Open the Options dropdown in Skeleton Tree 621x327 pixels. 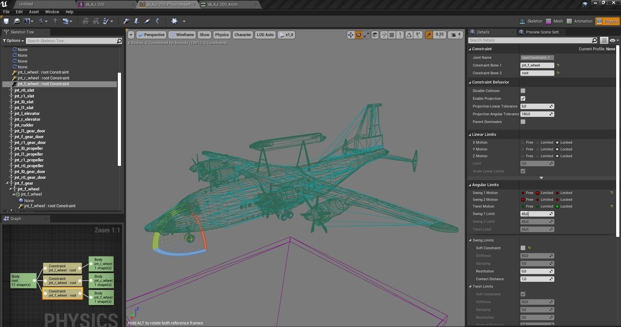[x=13, y=41]
